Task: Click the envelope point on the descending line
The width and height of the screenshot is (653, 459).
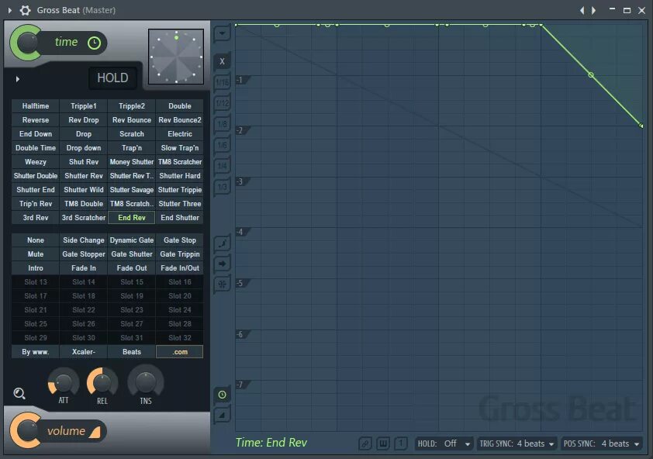Action: [590, 75]
